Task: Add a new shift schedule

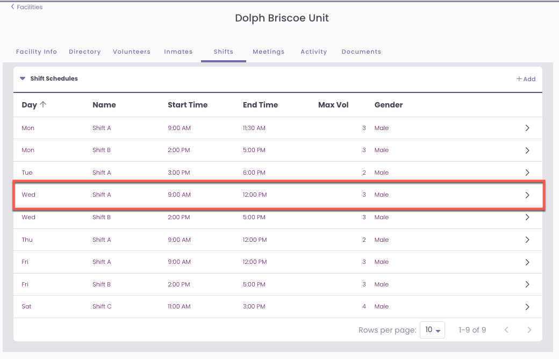Action: (x=526, y=79)
